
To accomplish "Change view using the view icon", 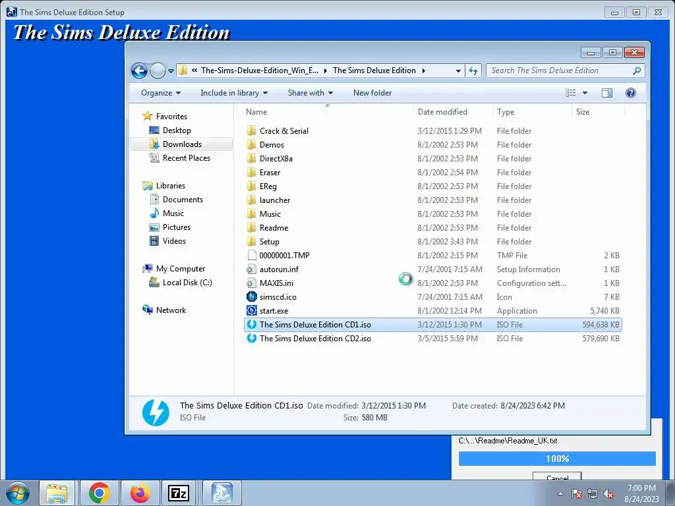I will [570, 92].
